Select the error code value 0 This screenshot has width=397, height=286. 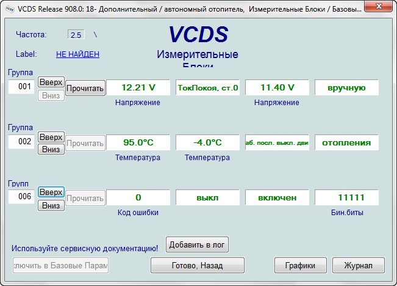click(x=138, y=197)
